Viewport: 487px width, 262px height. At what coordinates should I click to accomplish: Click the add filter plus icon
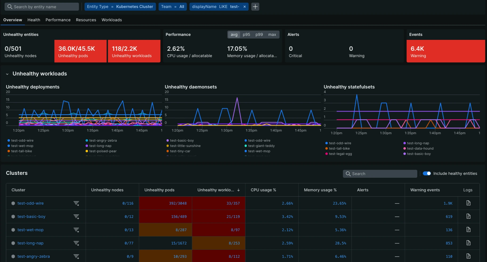(255, 6)
